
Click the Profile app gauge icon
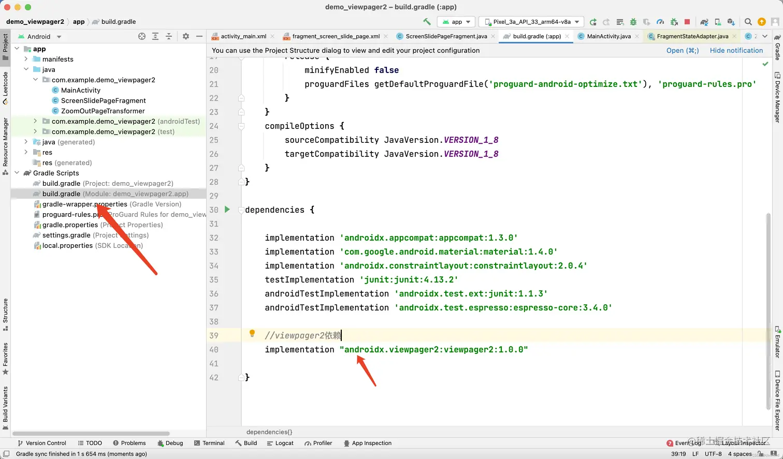(x=660, y=22)
